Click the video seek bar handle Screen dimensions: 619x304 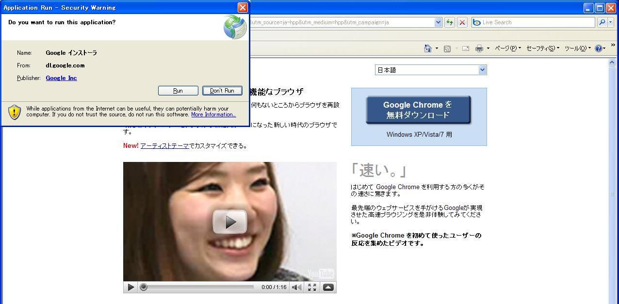point(144,287)
